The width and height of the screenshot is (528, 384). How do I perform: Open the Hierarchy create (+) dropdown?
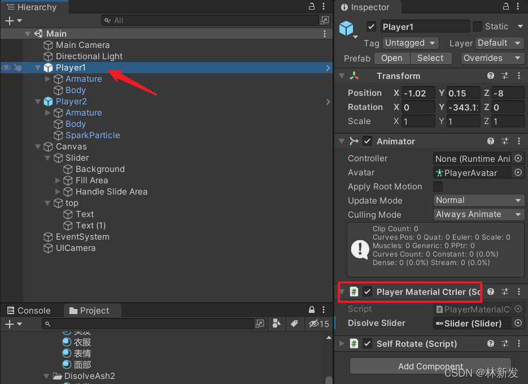14,21
